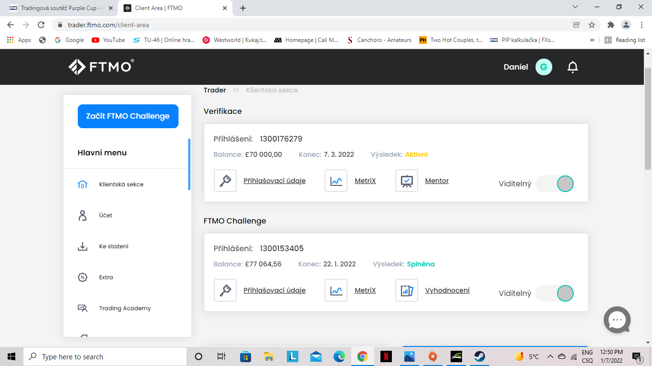Viewport: 652px width, 366px height.
Task: Open the MetriX link under FTMO Challenge
Action: tap(365, 290)
